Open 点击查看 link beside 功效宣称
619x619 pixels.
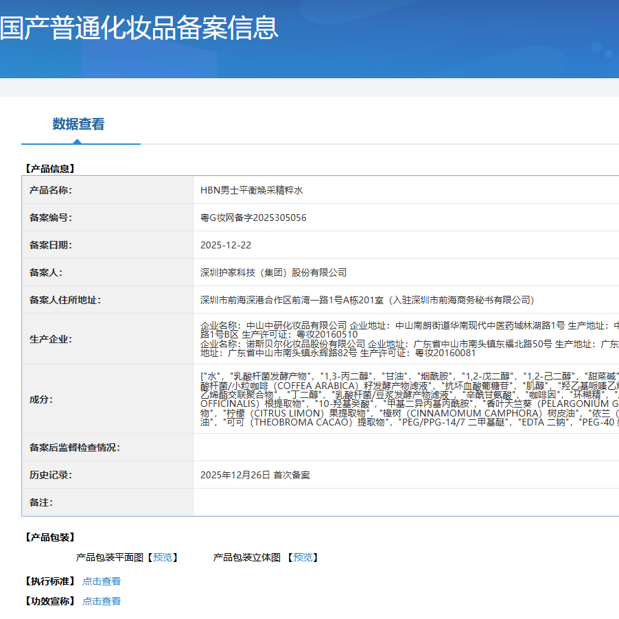click(x=102, y=601)
